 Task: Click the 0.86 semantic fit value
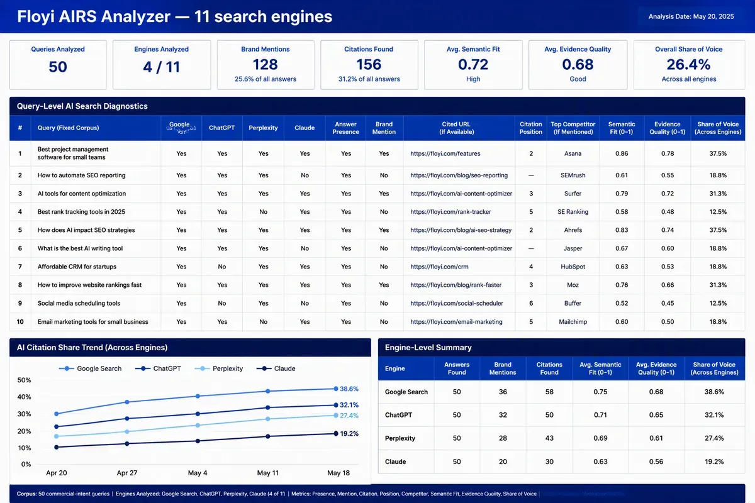point(622,153)
